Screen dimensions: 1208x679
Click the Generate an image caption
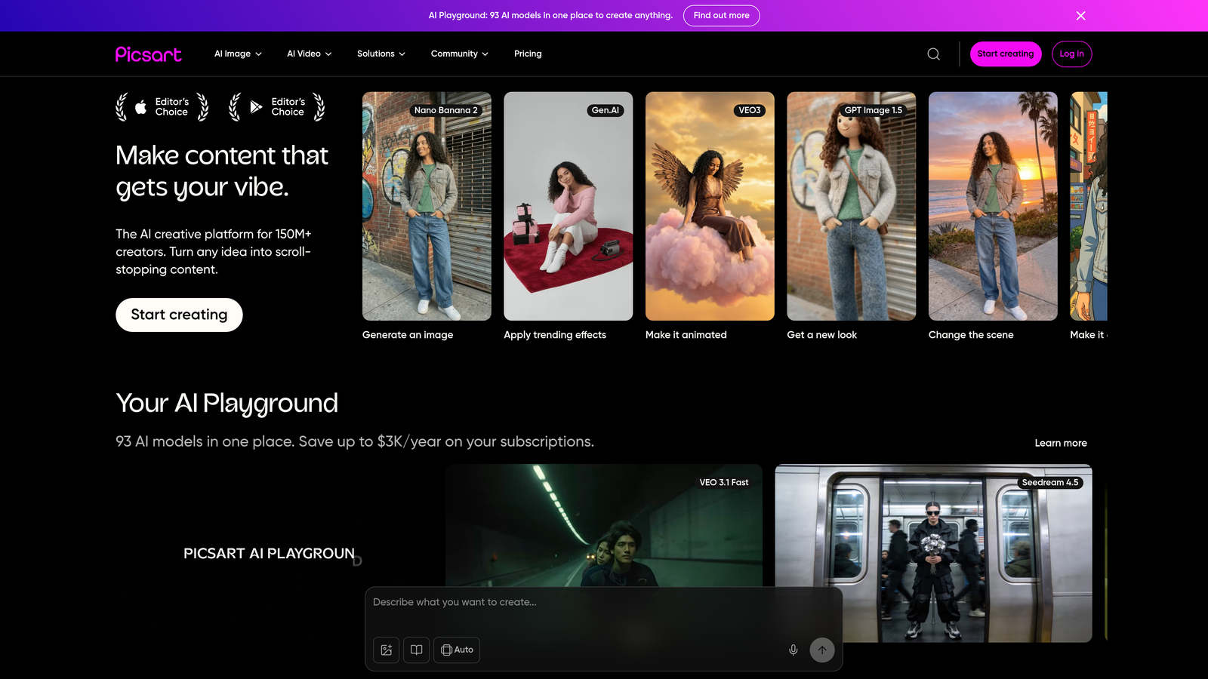click(x=408, y=335)
